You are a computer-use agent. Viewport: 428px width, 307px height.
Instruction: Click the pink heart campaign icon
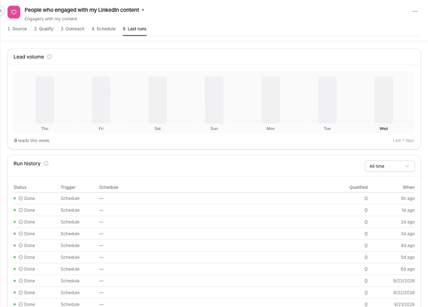(x=14, y=12)
